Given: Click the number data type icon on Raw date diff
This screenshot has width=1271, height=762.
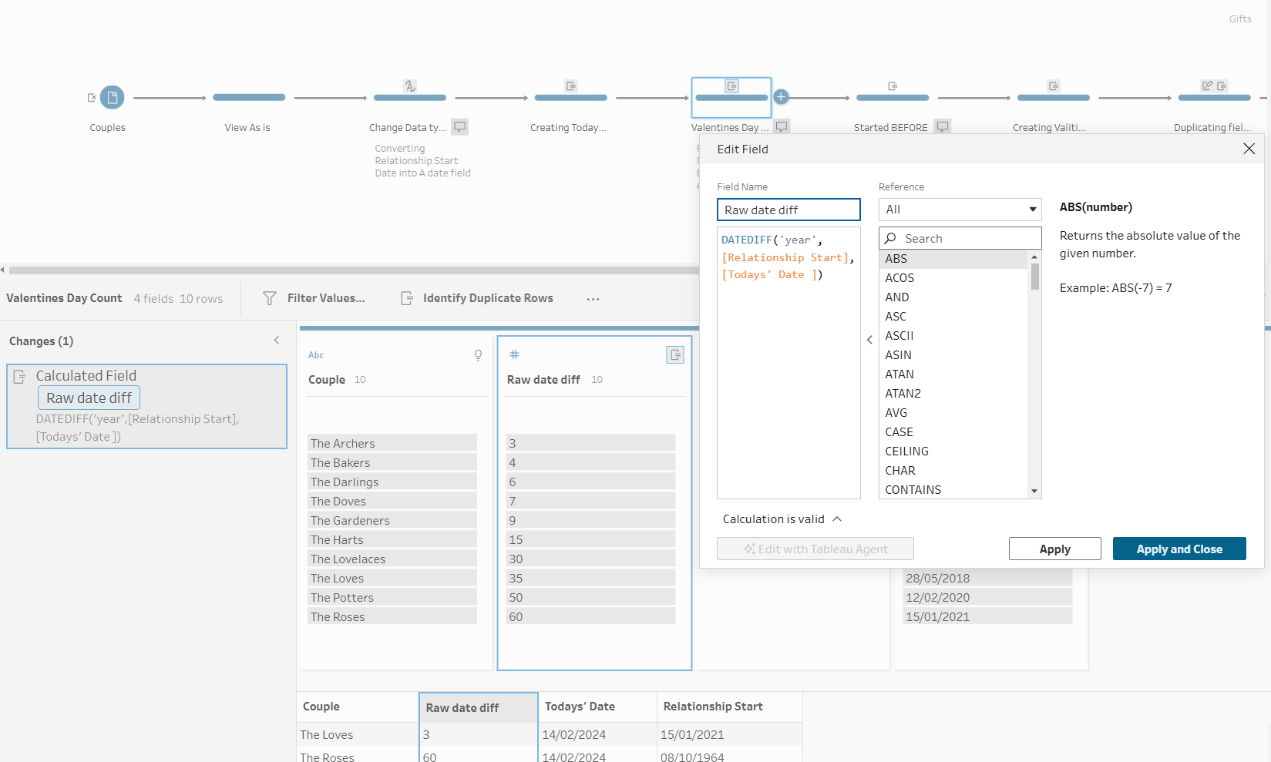Looking at the screenshot, I should (514, 354).
